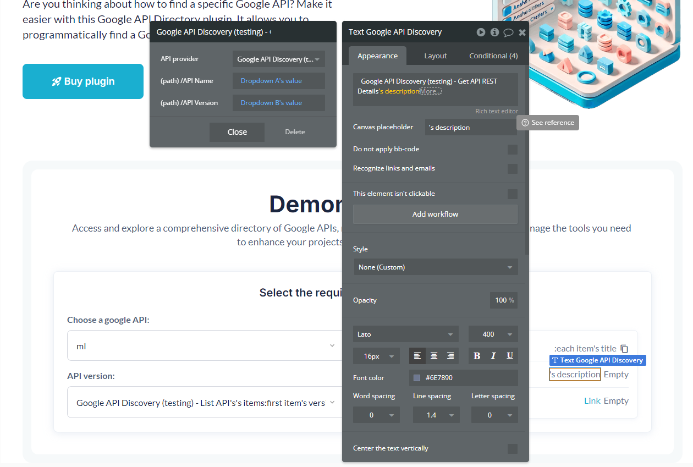This screenshot has height=467, width=693.
Task: Click the play/preview icon in property editor header
Action: pyautogui.click(x=481, y=32)
